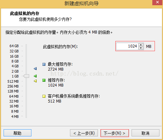Close the new virtual machine wizard
163x140 pixels.
tap(157, 2)
